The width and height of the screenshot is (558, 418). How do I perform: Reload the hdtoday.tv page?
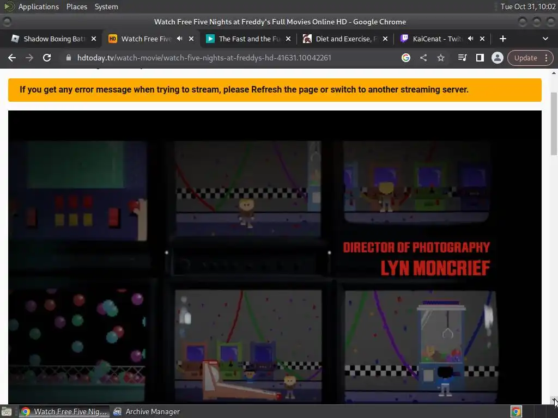point(47,58)
